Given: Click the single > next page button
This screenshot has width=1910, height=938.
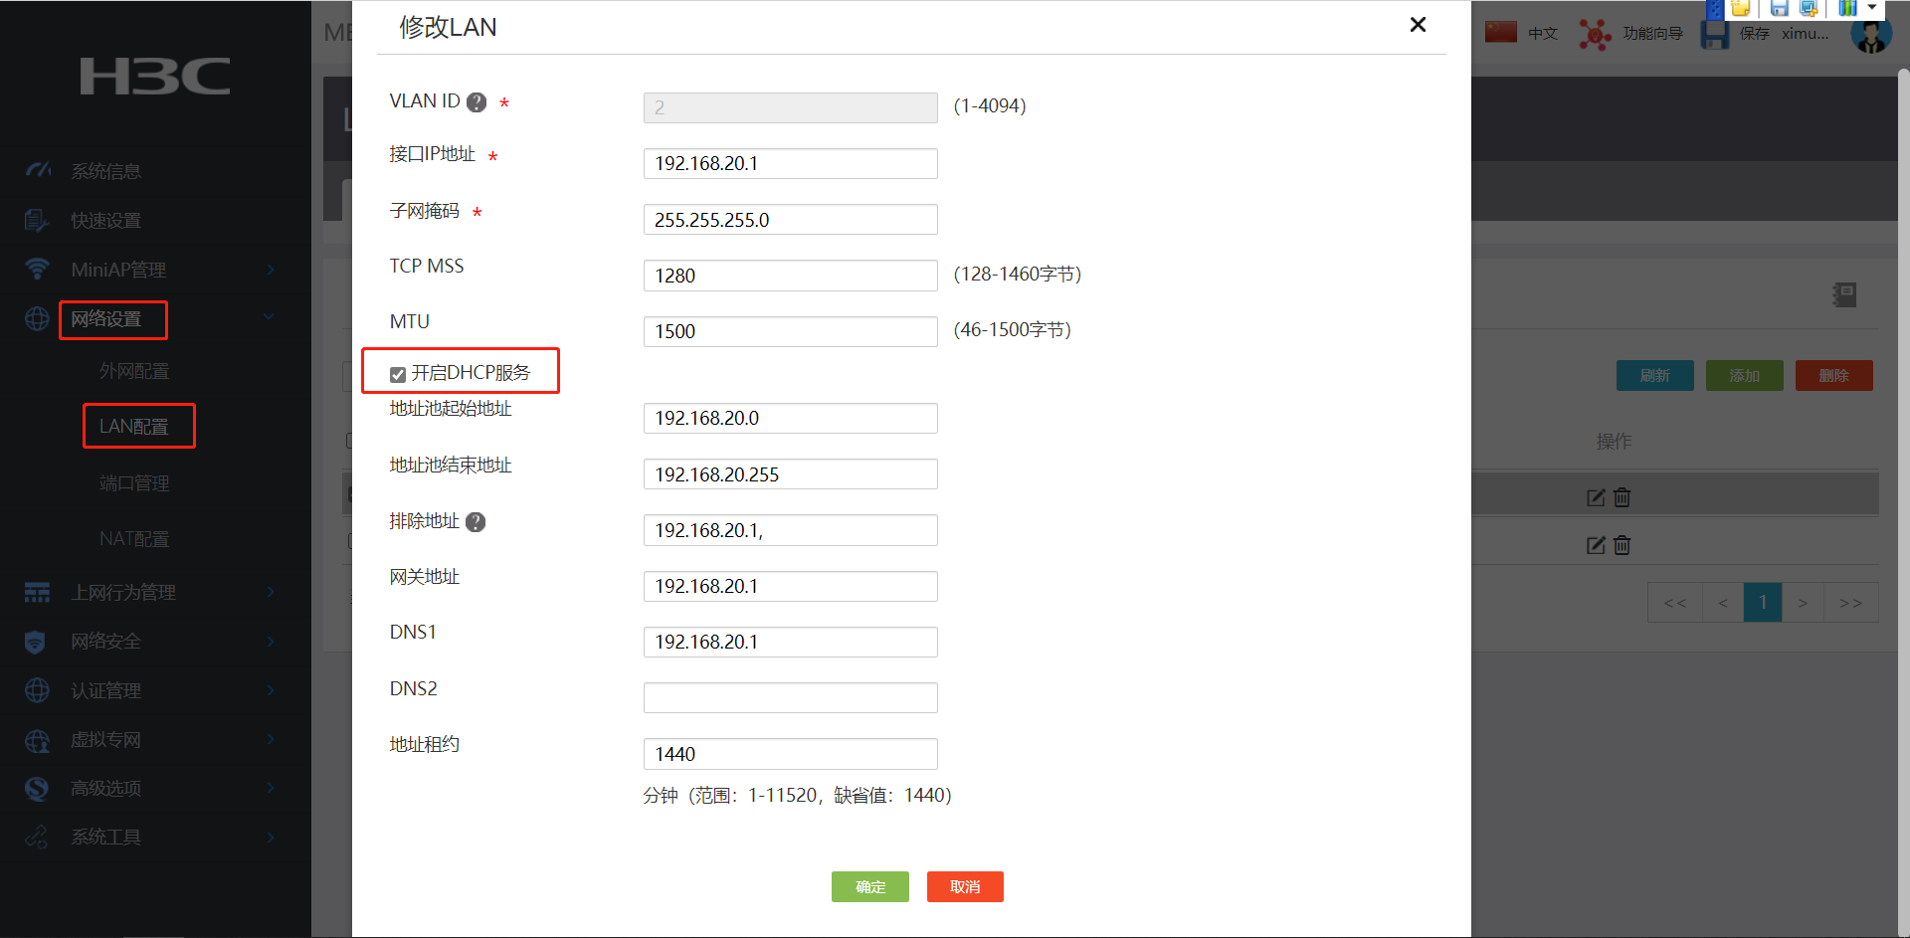Looking at the screenshot, I should [x=1803, y=603].
